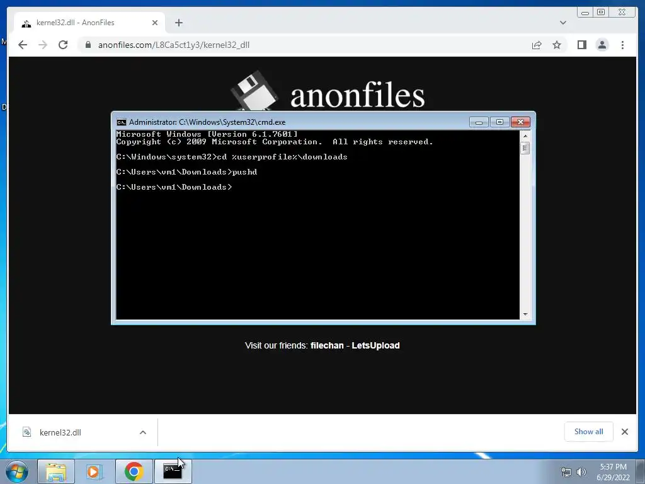645x484 pixels.
Task: Minimize the cmd.exe window
Action: pos(479,122)
